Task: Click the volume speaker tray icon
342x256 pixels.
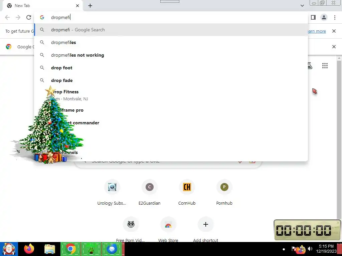Action: coord(310,249)
